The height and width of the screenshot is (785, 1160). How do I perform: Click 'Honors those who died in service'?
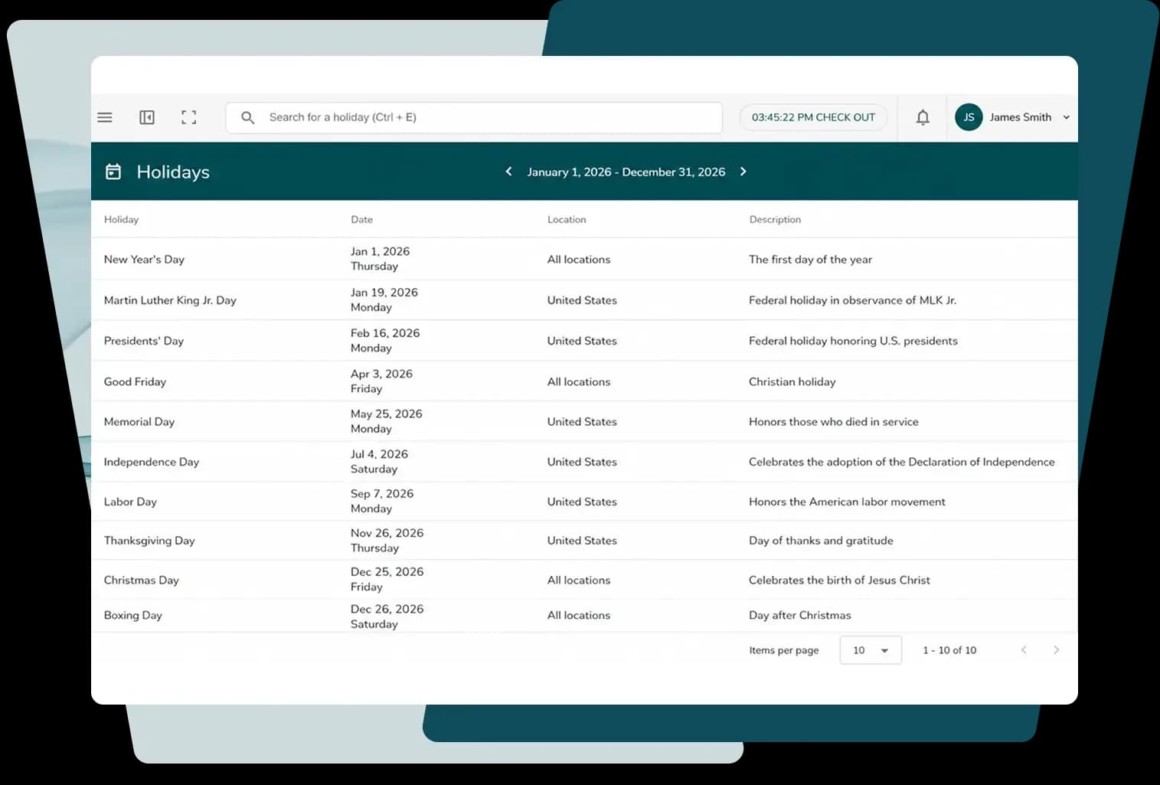tap(833, 421)
